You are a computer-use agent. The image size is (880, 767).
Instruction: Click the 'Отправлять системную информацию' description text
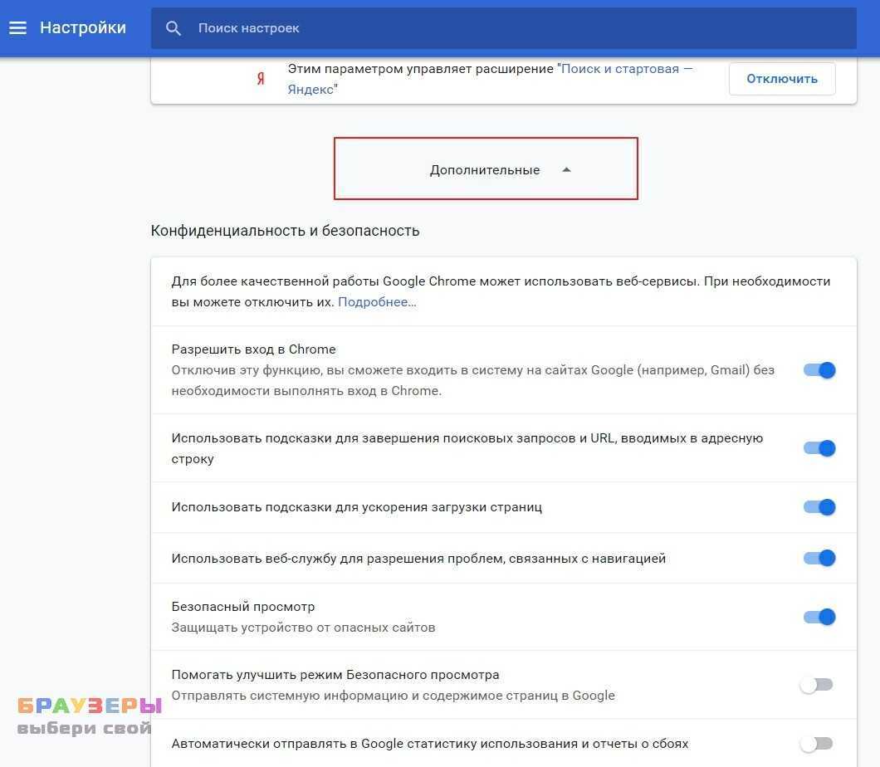393,696
